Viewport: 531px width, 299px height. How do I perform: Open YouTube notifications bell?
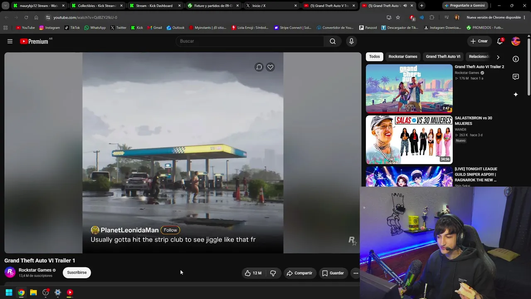pos(500,41)
